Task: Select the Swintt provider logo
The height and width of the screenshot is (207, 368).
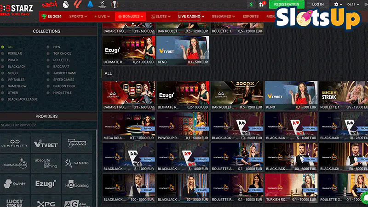Action: point(15,184)
